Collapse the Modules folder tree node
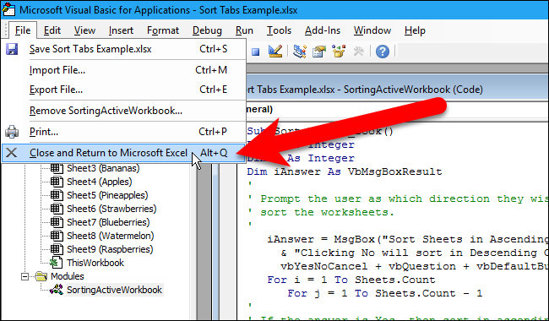 24,276
